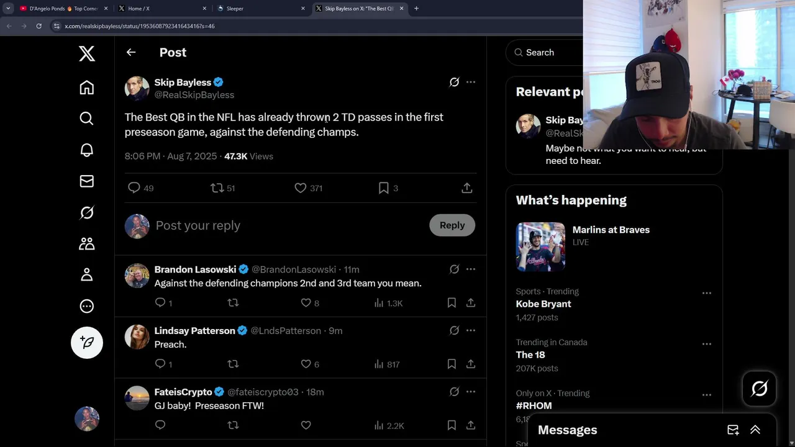Like the main post with 371 likes
Image resolution: width=795 pixels, height=447 pixels.
[x=308, y=187]
